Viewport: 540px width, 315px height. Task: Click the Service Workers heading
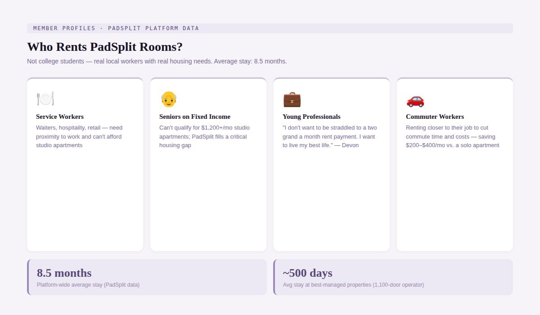(60, 117)
